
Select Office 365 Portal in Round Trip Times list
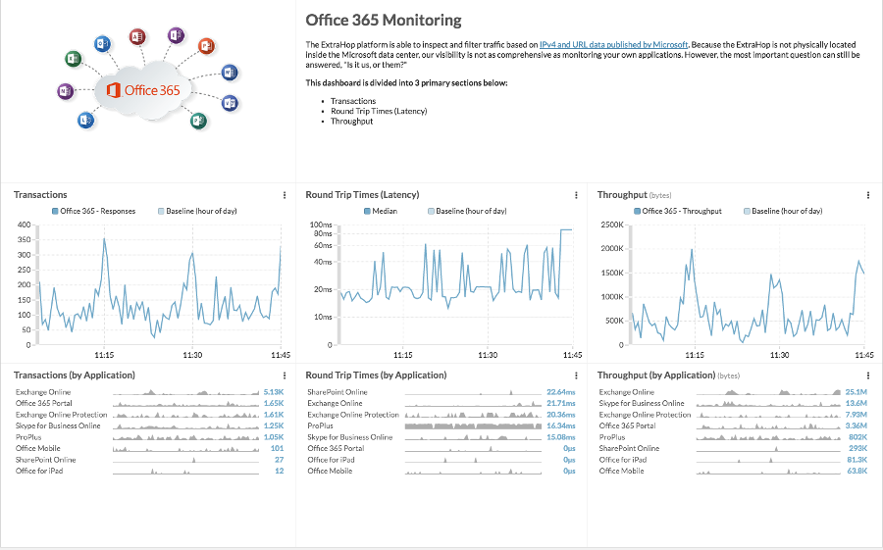coord(441,448)
